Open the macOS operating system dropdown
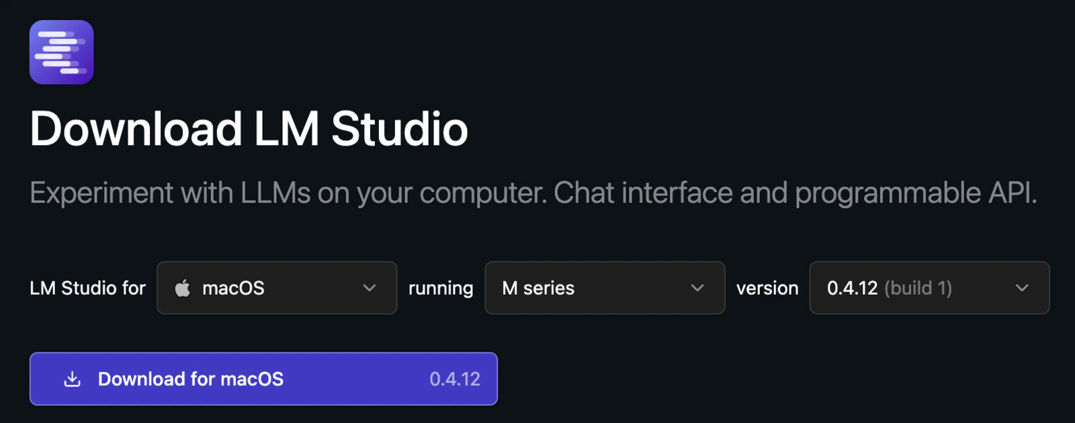 [277, 288]
